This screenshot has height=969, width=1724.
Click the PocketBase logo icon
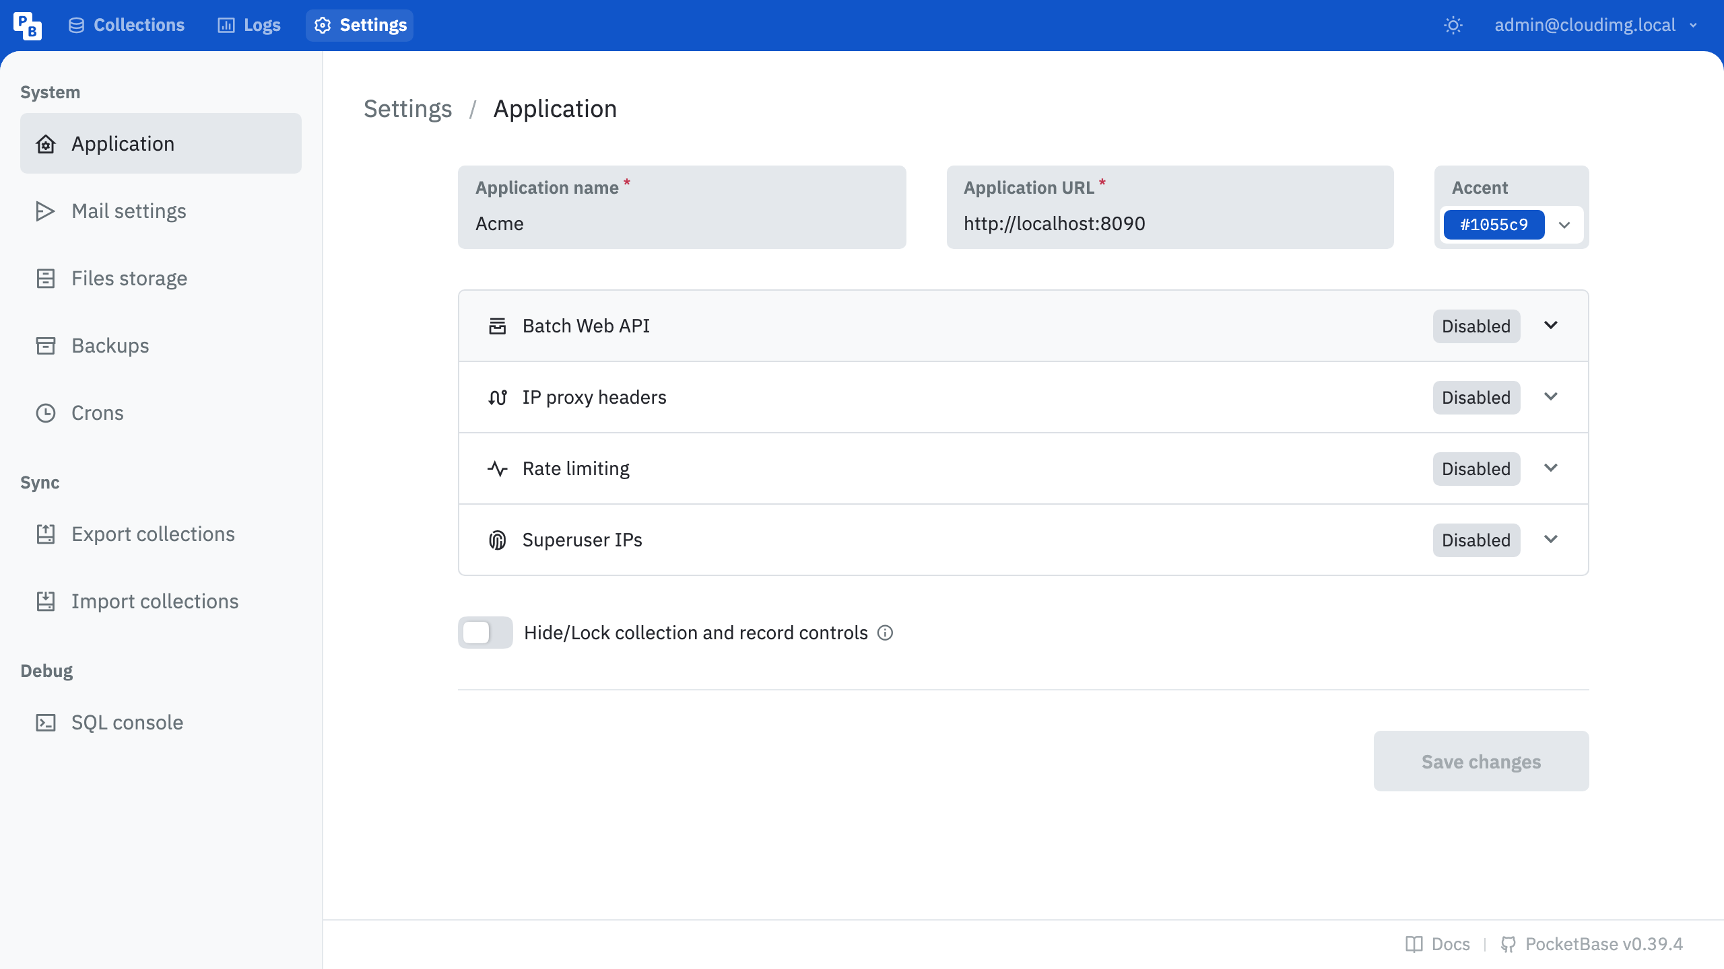[x=28, y=26]
